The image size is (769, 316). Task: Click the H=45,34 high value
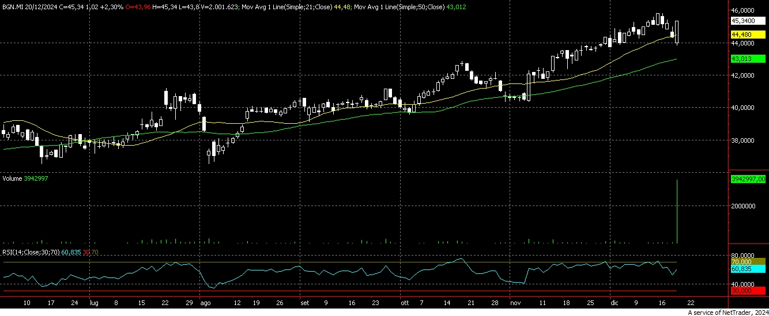point(165,7)
